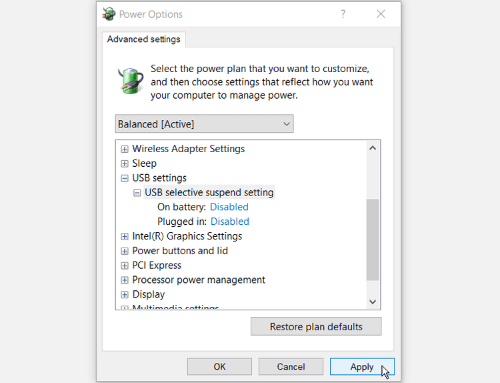Close the Power Options dialog

(x=381, y=14)
